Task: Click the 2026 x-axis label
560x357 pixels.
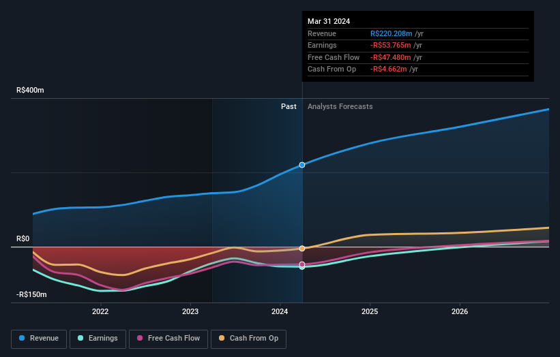Action: pos(460,311)
